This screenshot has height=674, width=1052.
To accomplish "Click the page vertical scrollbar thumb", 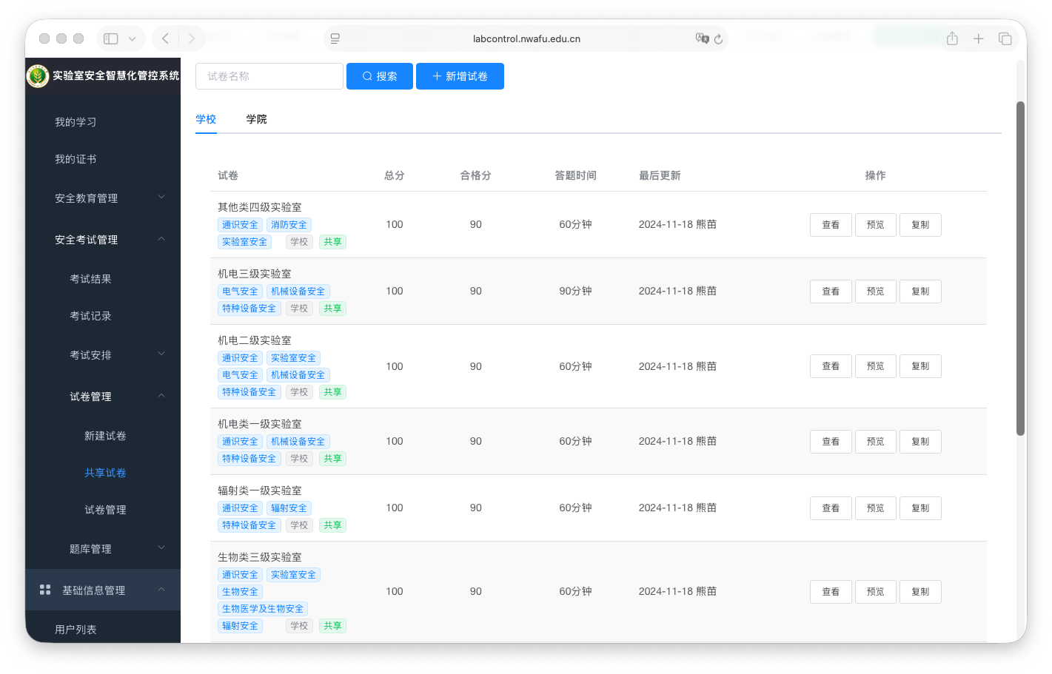I will pos(1020,268).
